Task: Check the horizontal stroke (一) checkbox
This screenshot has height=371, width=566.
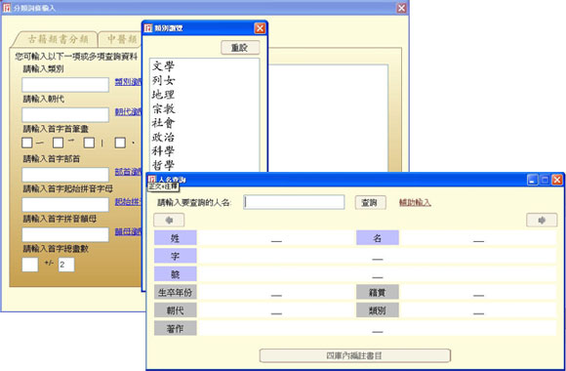Action: [27, 143]
